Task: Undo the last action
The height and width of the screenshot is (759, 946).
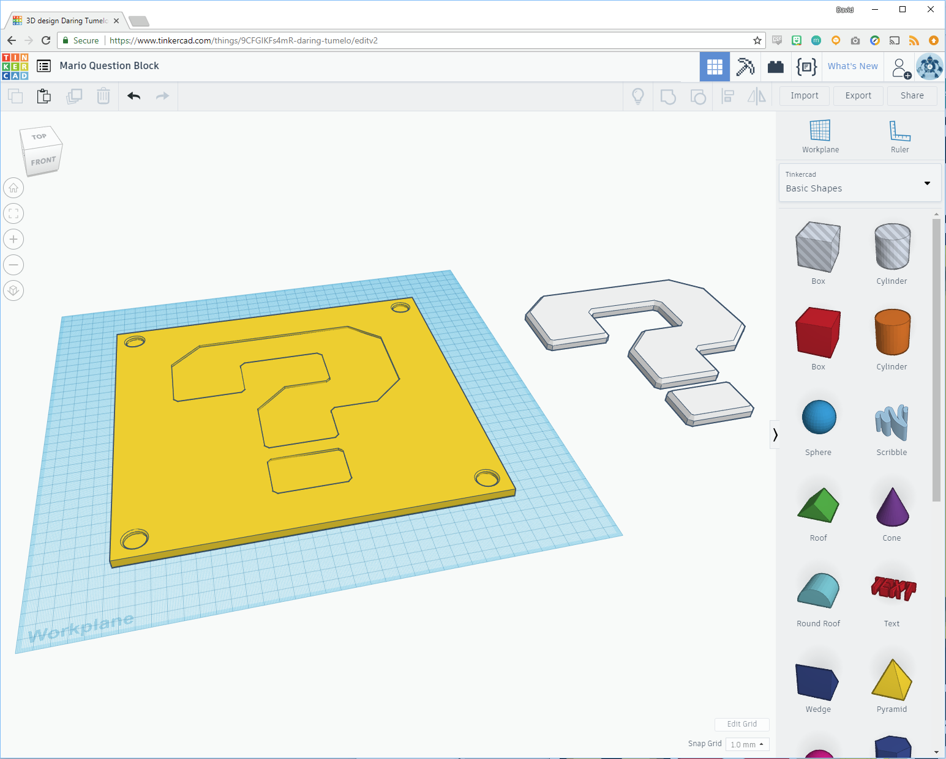Action: coord(134,96)
